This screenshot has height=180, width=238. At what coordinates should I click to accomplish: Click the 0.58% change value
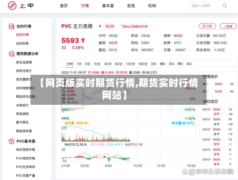coord(78,48)
